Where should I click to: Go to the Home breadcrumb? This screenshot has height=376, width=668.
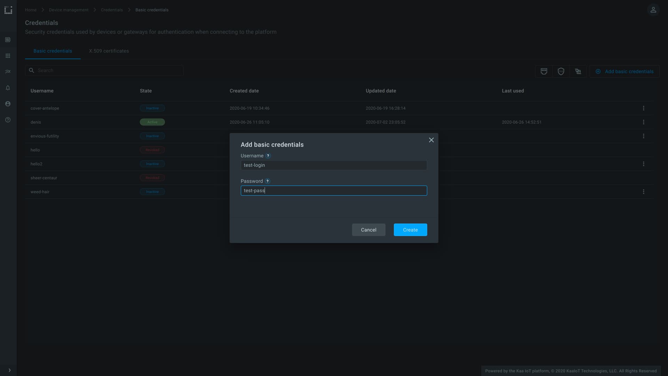31,10
